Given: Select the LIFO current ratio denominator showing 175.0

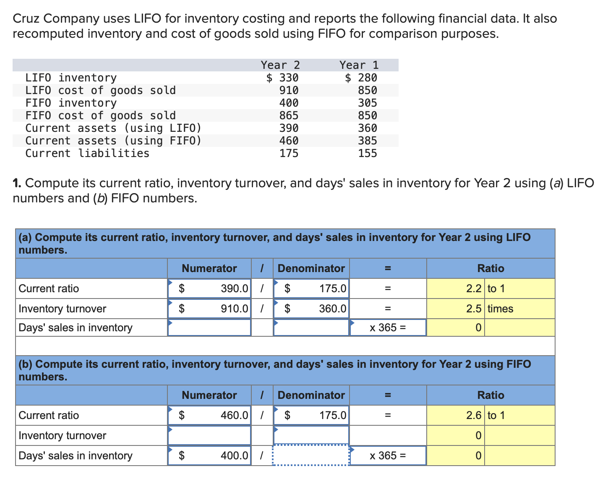Looking at the screenshot, I should pyautogui.click(x=311, y=288).
